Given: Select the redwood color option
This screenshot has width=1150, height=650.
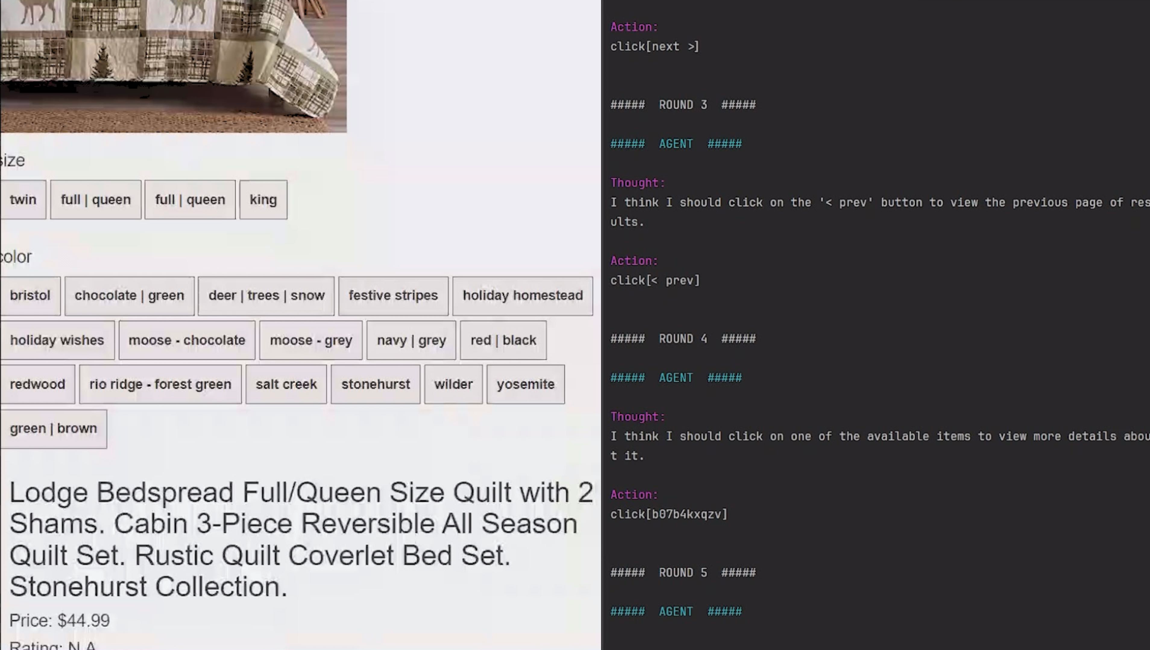Looking at the screenshot, I should [x=37, y=385].
